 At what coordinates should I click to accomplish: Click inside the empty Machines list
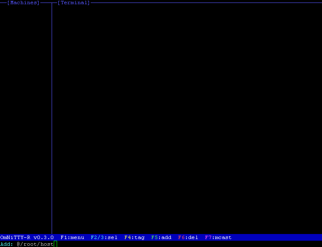coord(25,117)
